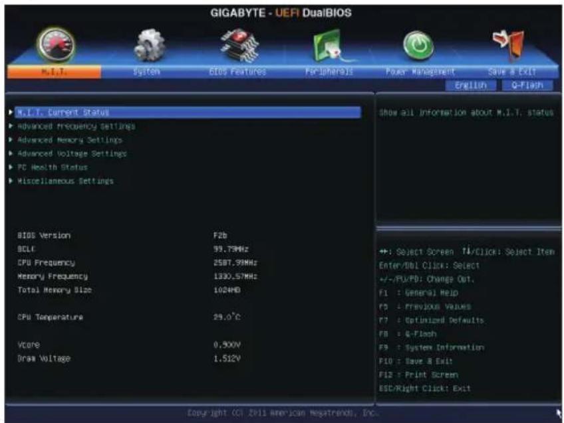This screenshot has height=423, width=564.
Task: Click the F5 Previous Values hint
Action: 425,307
